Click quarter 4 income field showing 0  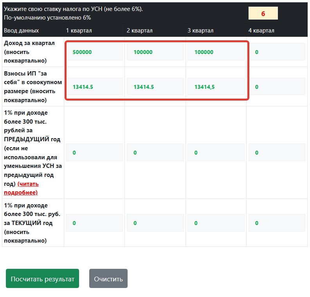[277, 52]
